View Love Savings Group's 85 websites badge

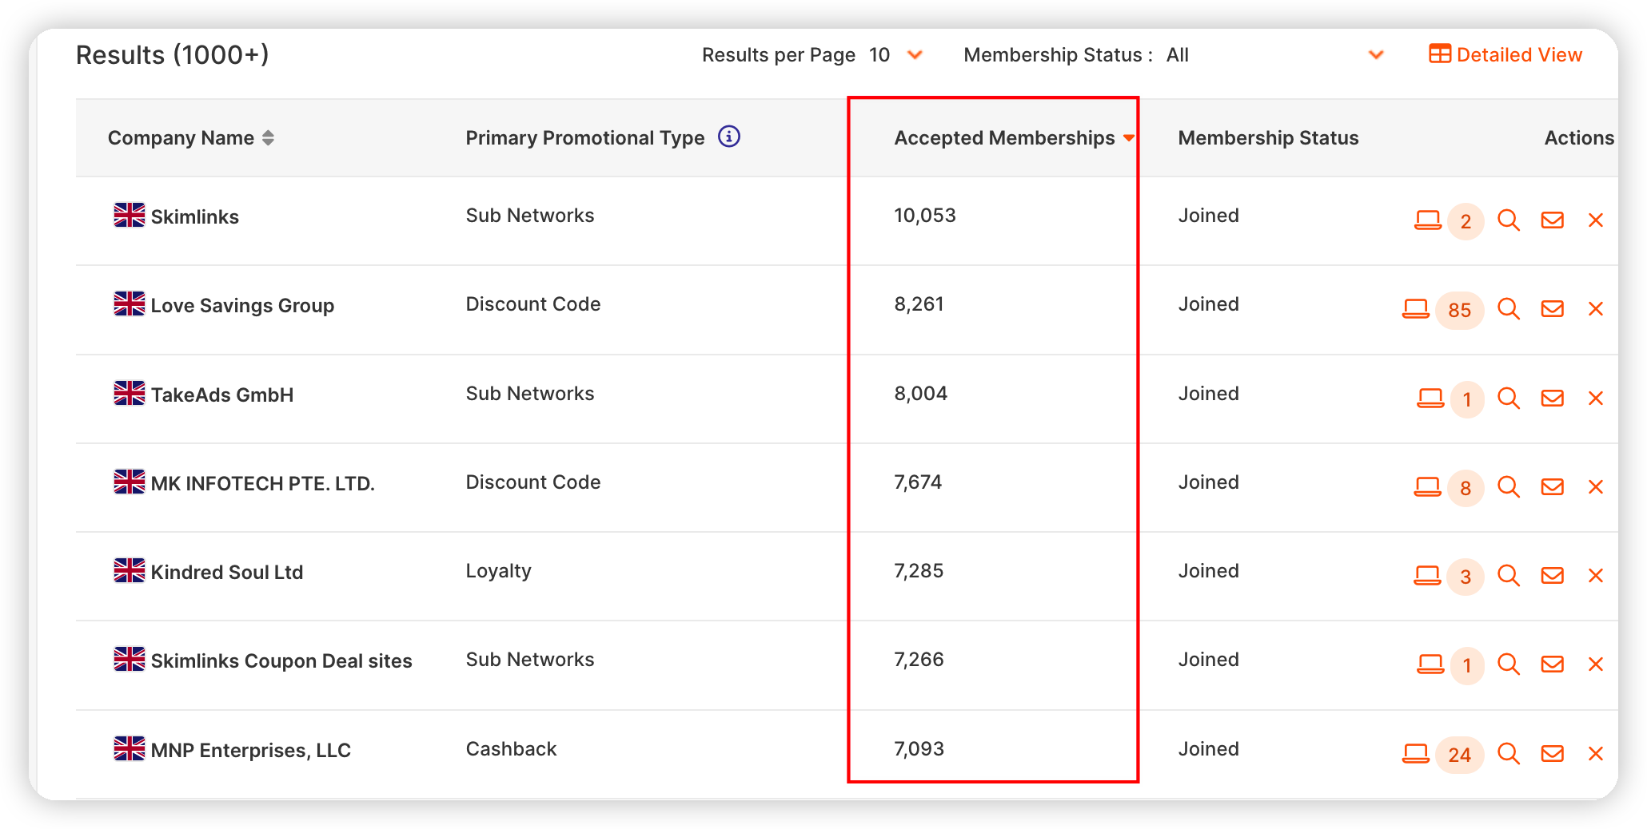(1460, 311)
